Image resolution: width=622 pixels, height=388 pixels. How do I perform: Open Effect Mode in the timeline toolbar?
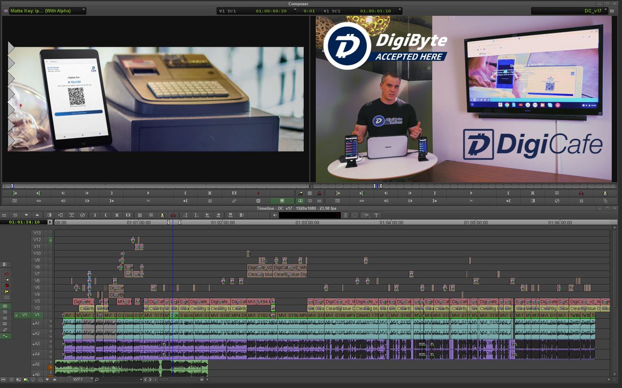[162, 215]
